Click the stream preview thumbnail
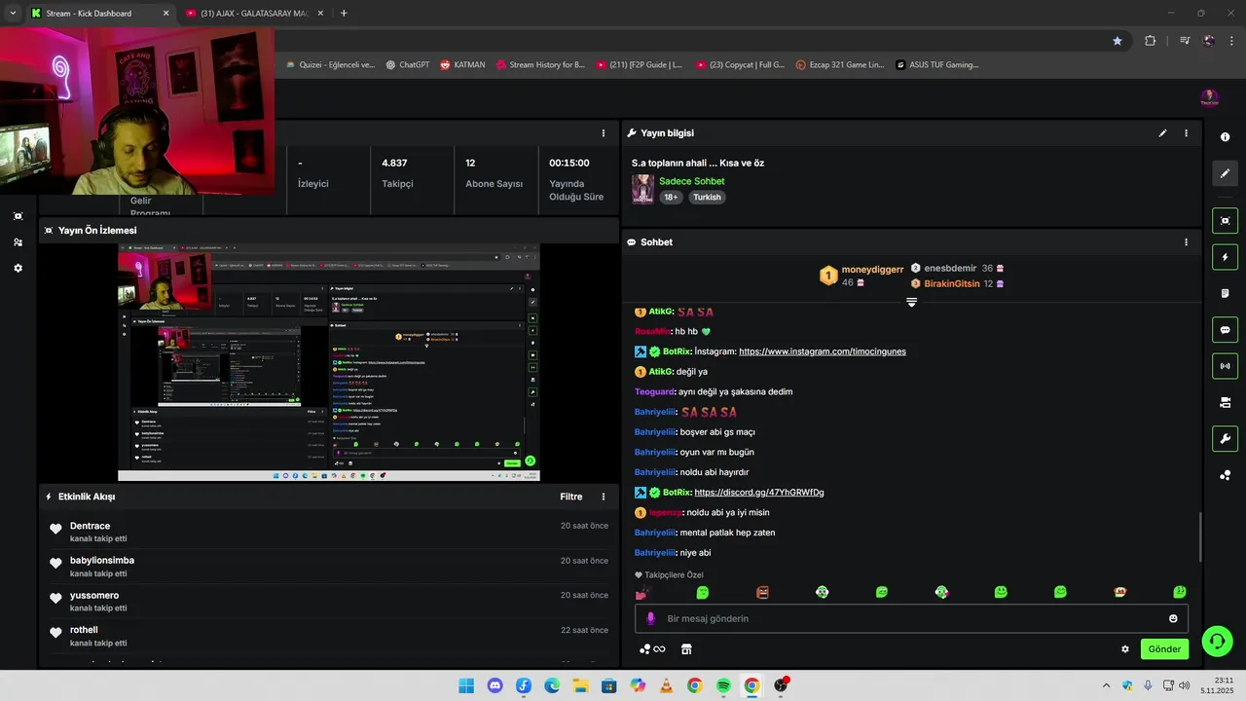The image size is (1246, 701). point(329,362)
